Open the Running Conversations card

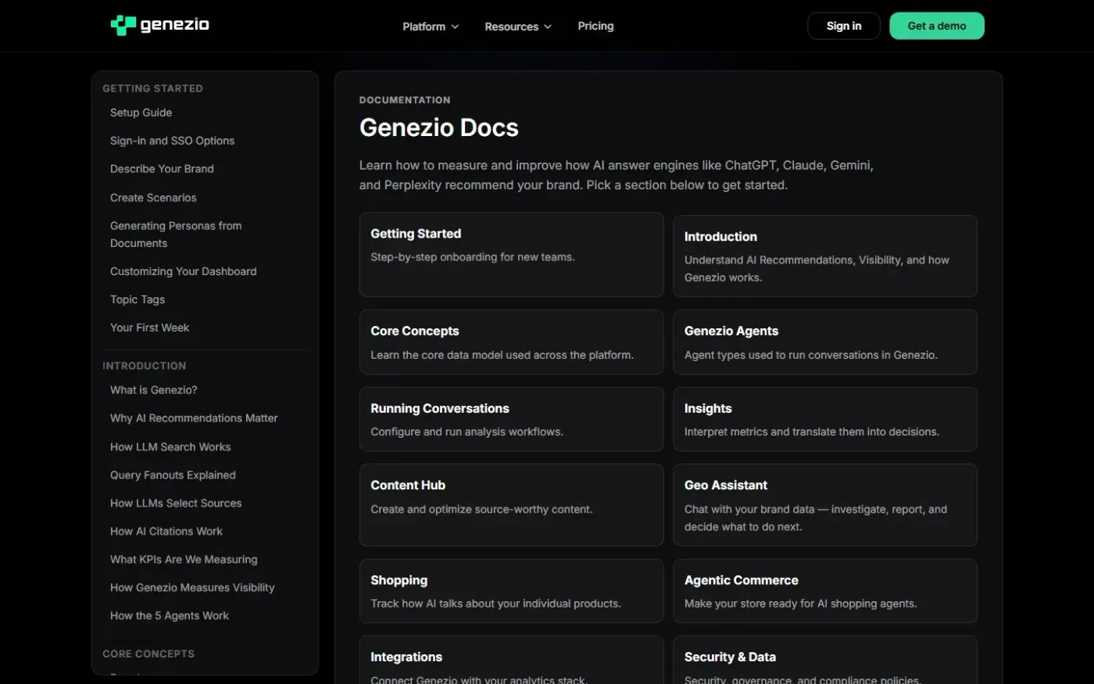(511, 419)
